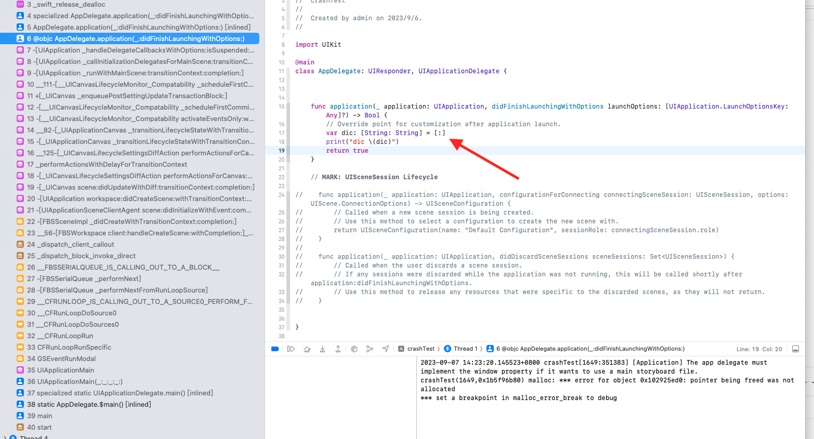The width and height of the screenshot is (814, 439).
Task: Select frame 8 _callInitializationDelegatesForMainScene
Action: tap(130, 61)
